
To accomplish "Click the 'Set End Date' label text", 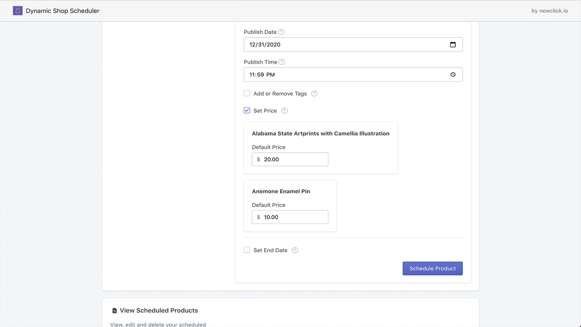I will (x=271, y=250).
